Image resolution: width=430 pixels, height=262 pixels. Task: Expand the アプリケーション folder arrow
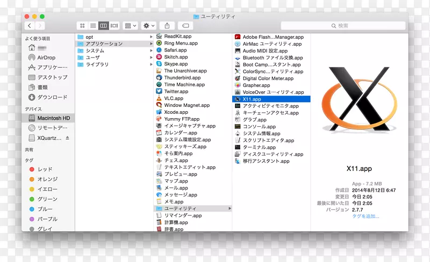point(151,43)
